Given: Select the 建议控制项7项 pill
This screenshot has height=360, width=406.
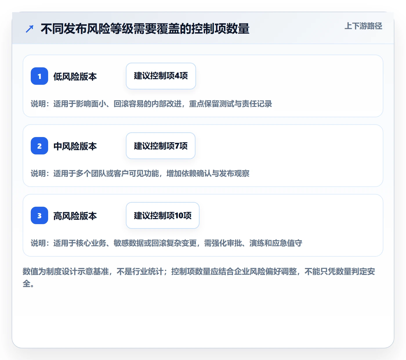Looking at the screenshot, I should (161, 146).
